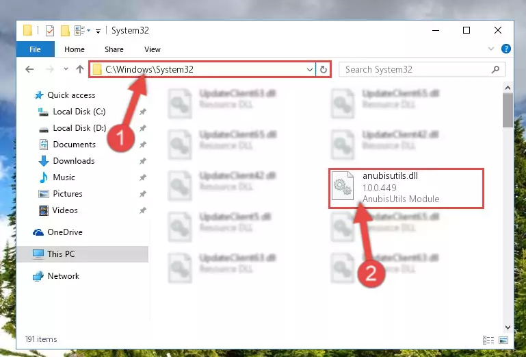This screenshot has width=526, height=357.
Task: Open the File menu tab
Action: point(35,49)
